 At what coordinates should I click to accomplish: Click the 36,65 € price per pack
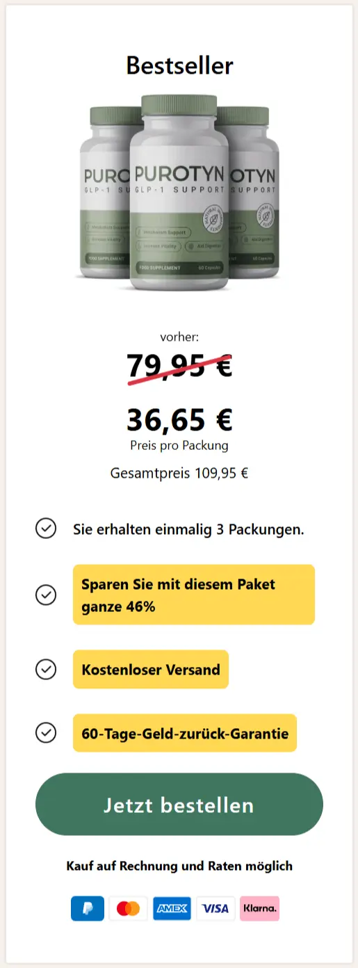(x=179, y=419)
